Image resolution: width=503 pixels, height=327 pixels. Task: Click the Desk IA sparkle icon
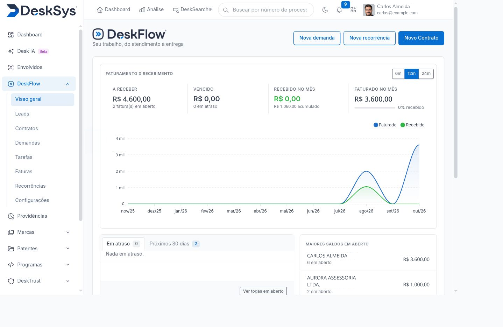point(11,51)
